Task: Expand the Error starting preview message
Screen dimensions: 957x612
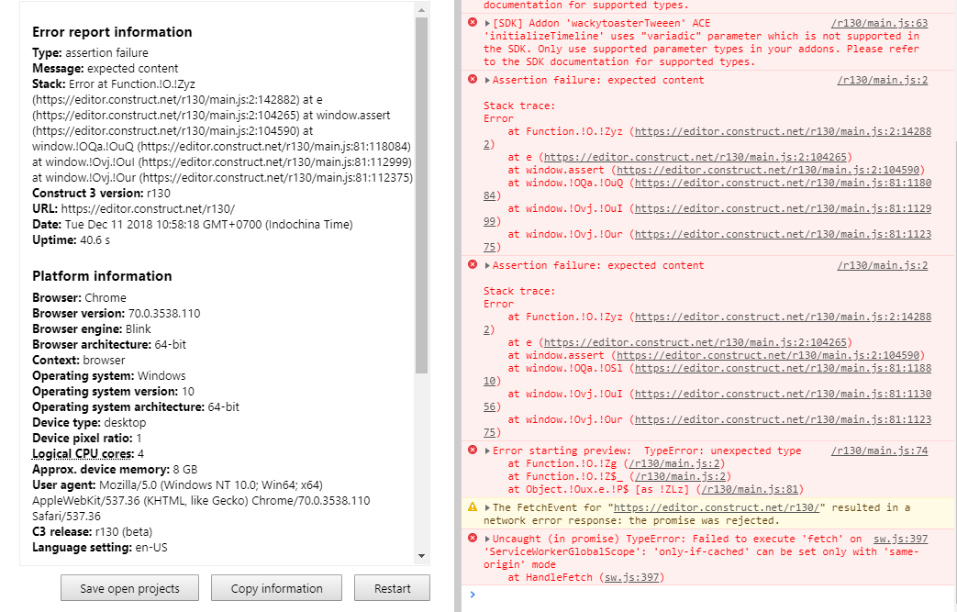Action: coord(487,451)
